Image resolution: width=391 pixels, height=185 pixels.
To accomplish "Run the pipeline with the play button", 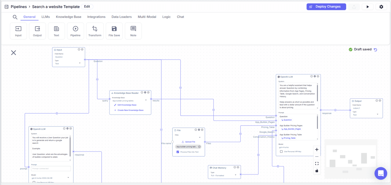I will 367,6.
